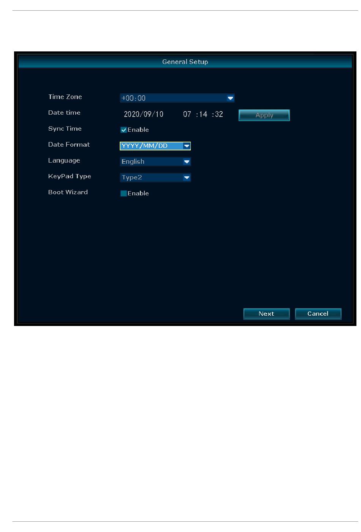Open the KeyPad Type dropdown
Viewport: 361px width, 532px height.
pos(155,177)
